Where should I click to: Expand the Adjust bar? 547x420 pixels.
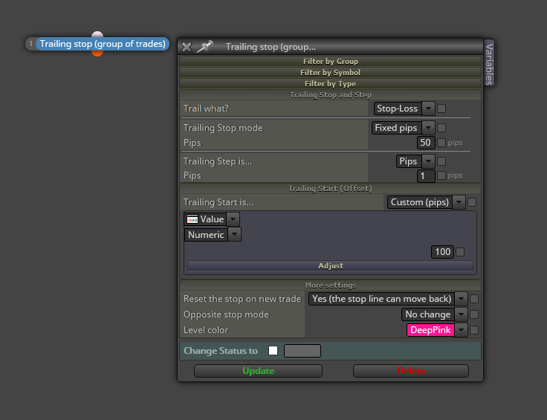click(331, 266)
